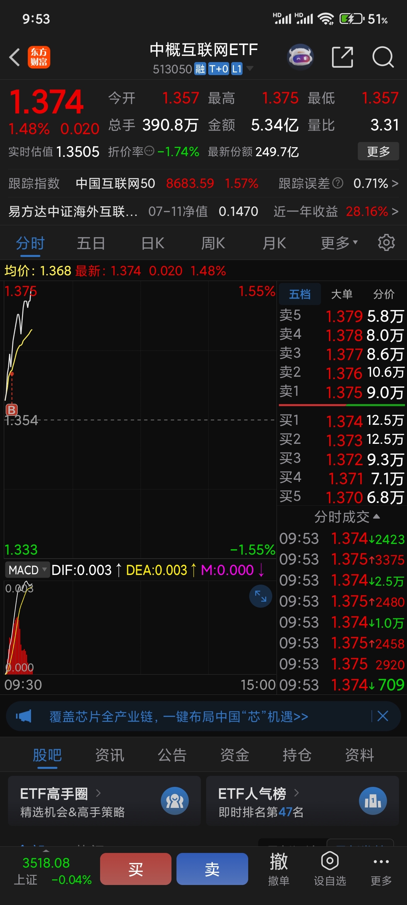Tap the 融 margin badge

click(200, 69)
